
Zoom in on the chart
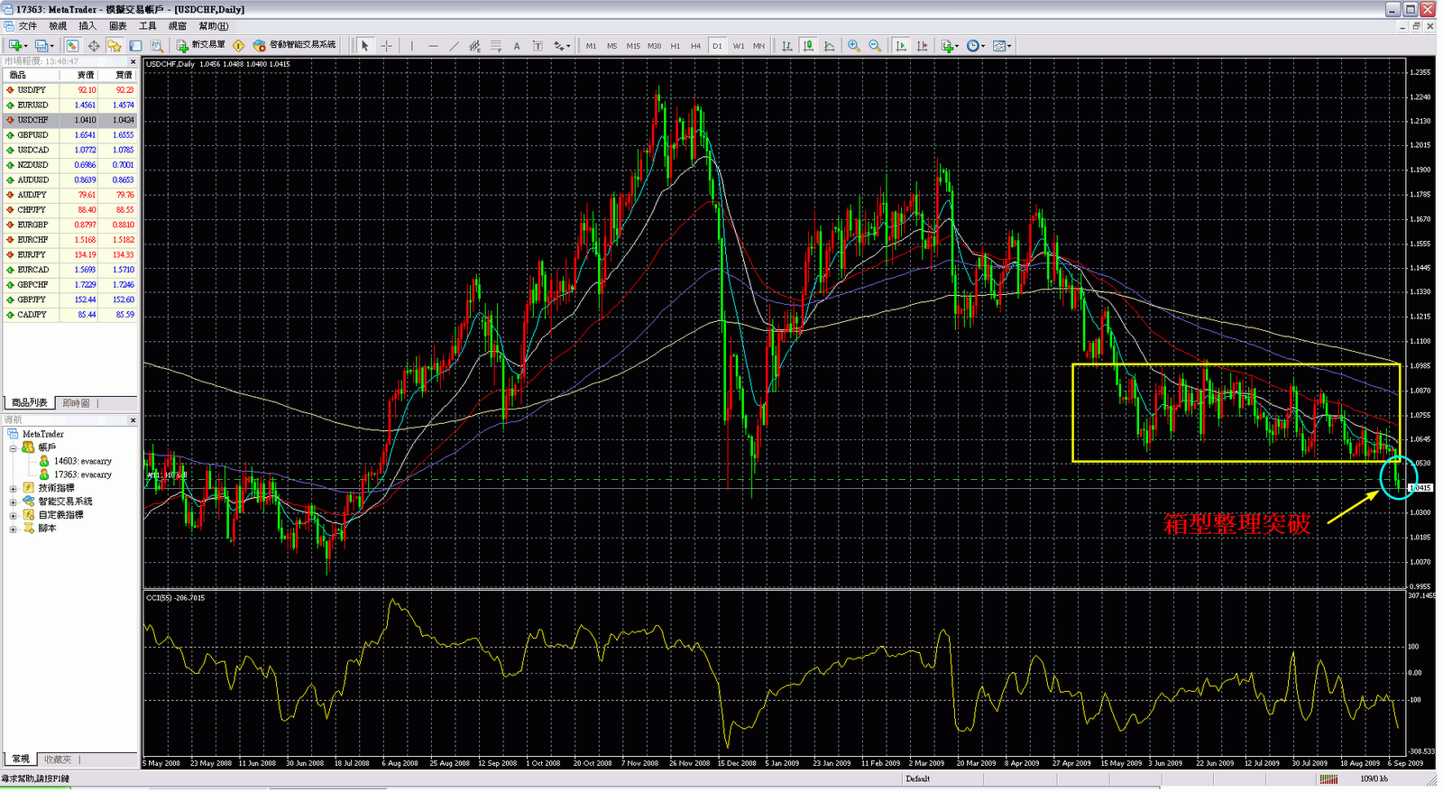pos(853,45)
